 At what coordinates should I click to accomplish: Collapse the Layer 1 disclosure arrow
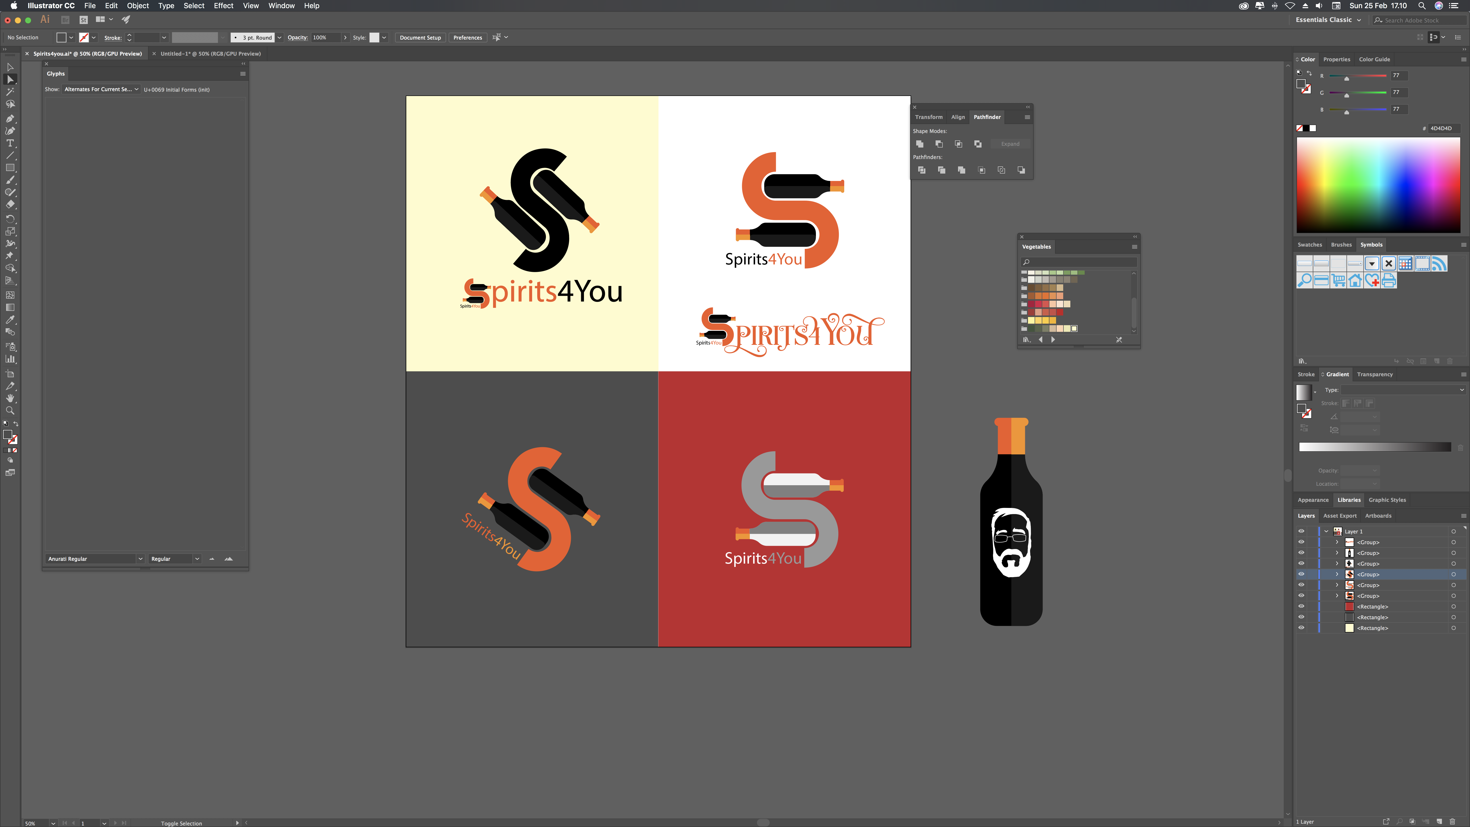(x=1326, y=531)
